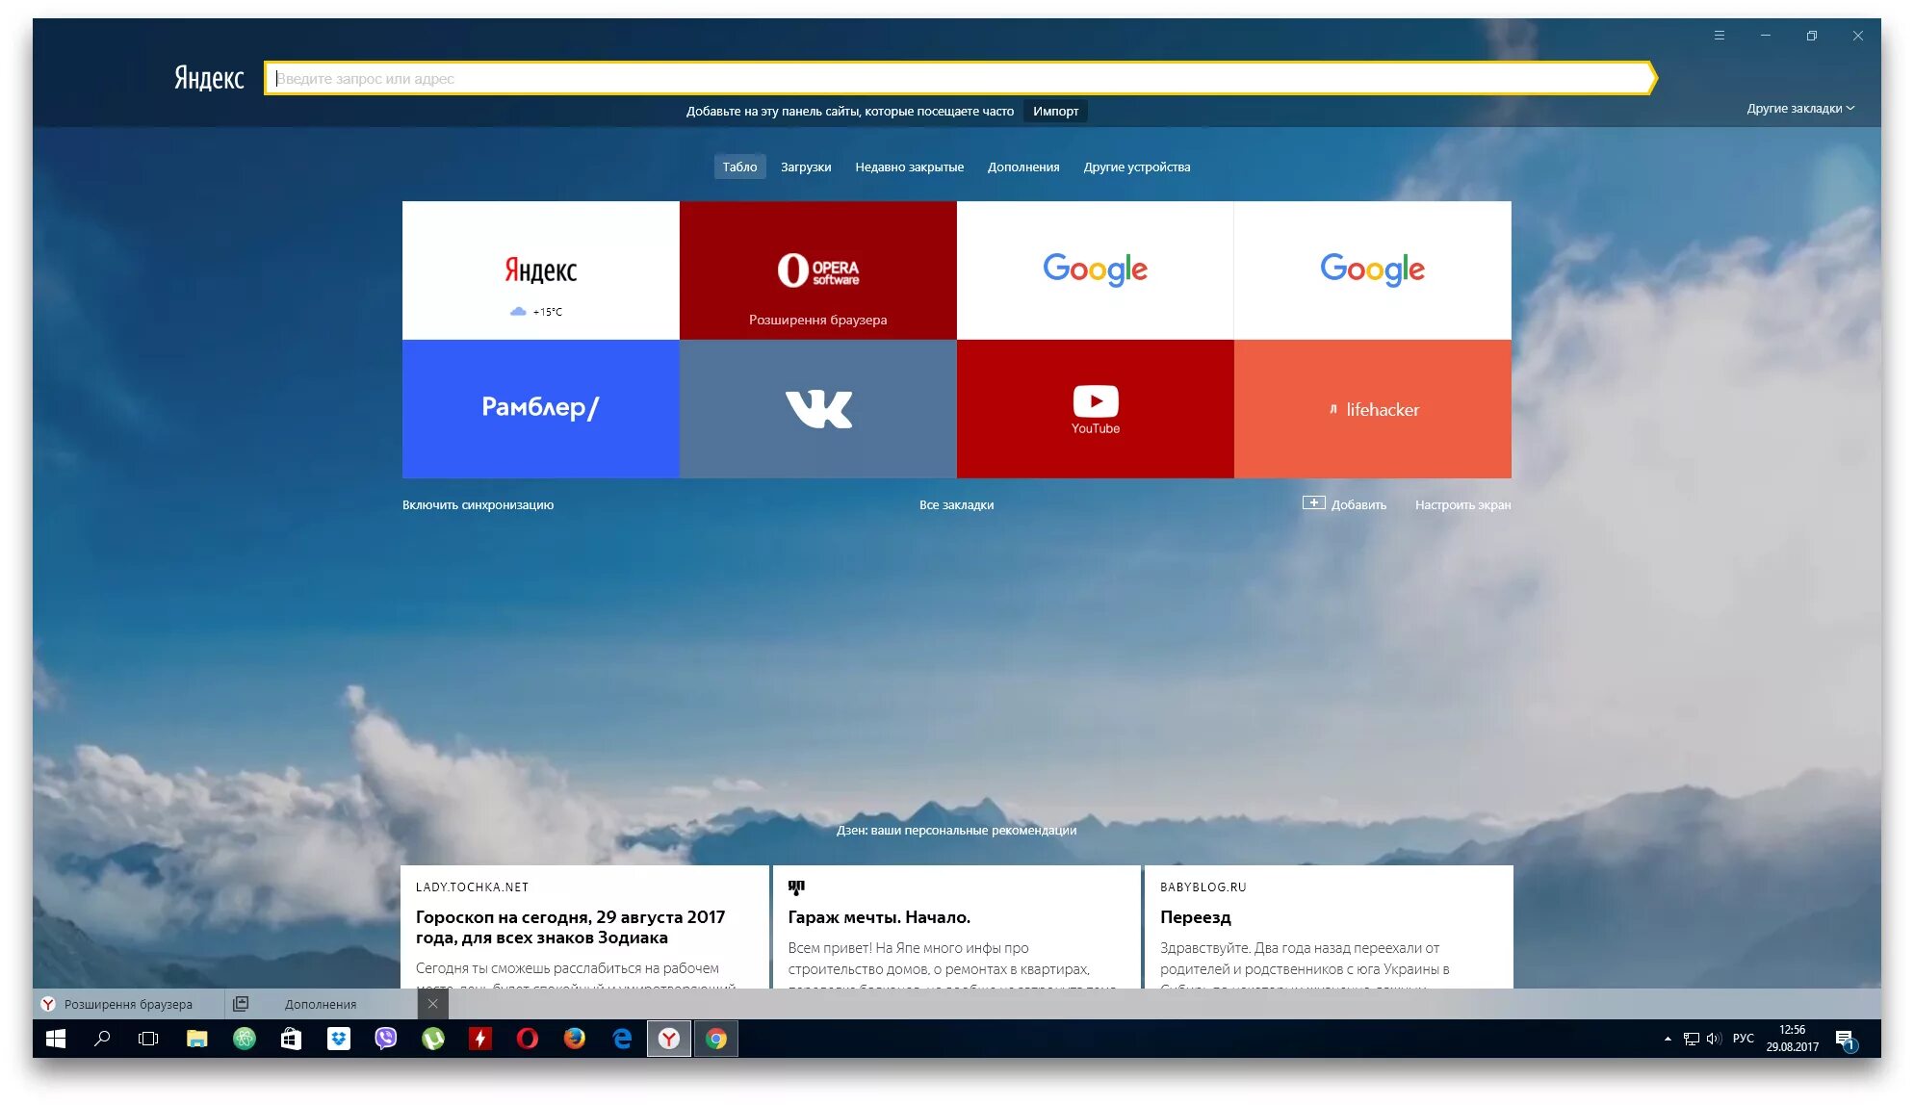Viewport: 1914px width, 1105px height.
Task: Open Рамблер homepage tile
Action: (543, 408)
